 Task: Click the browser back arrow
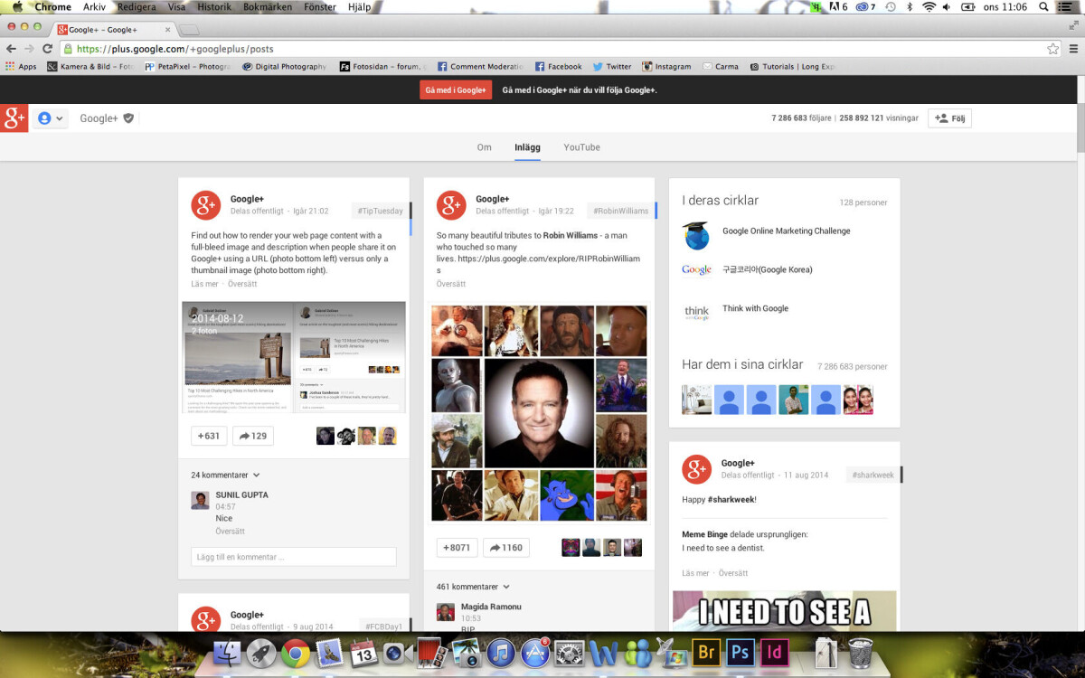click(11, 49)
